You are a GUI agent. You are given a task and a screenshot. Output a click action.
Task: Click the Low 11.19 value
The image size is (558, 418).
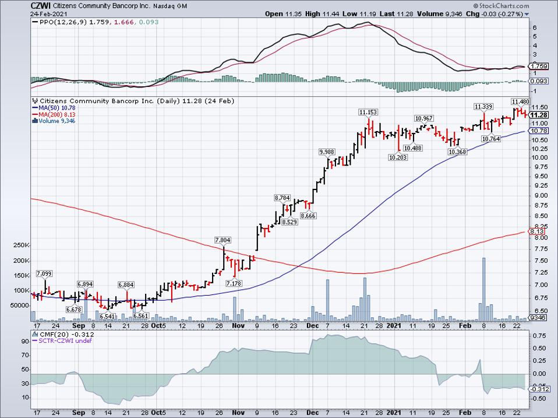click(x=359, y=14)
